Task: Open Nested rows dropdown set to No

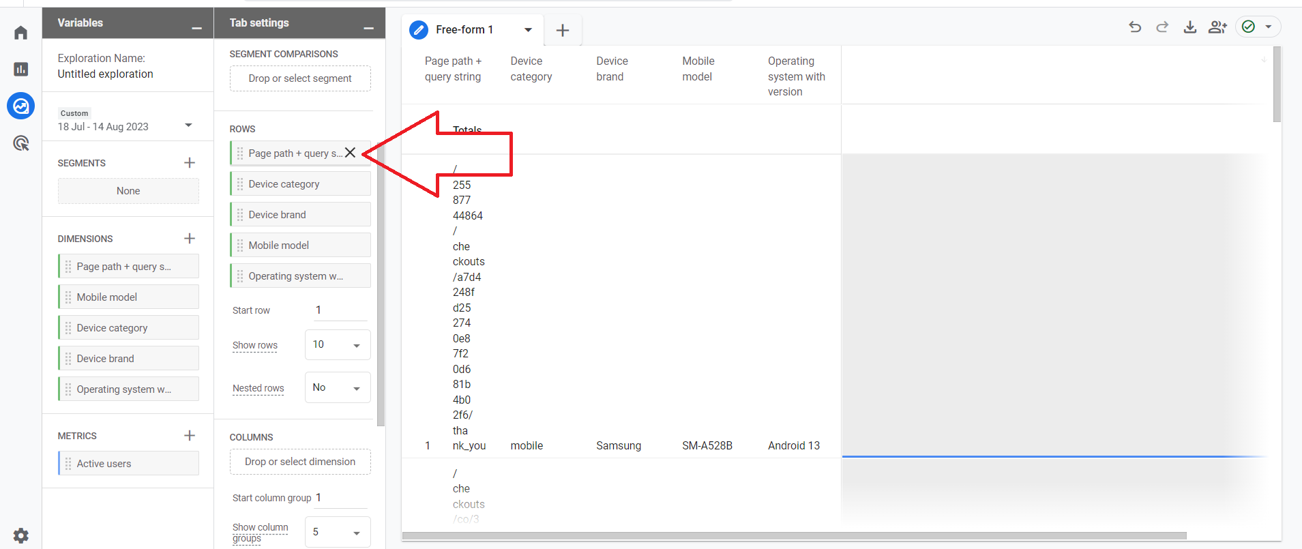Action: click(338, 387)
